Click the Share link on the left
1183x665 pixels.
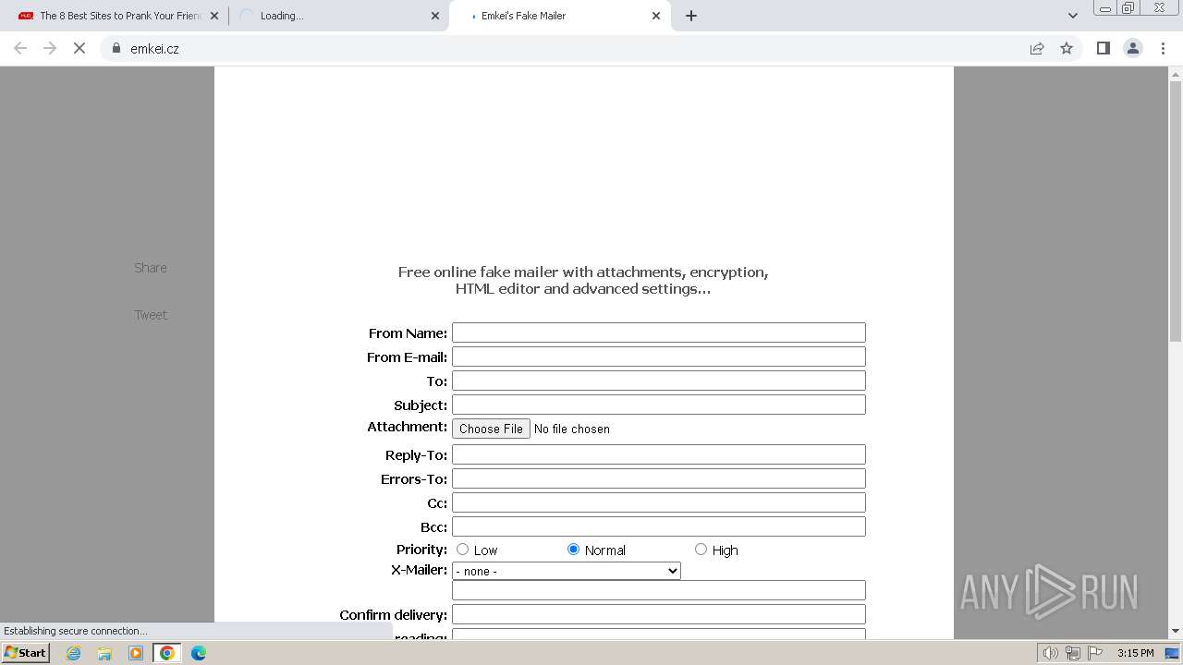pyautogui.click(x=151, y=268)
